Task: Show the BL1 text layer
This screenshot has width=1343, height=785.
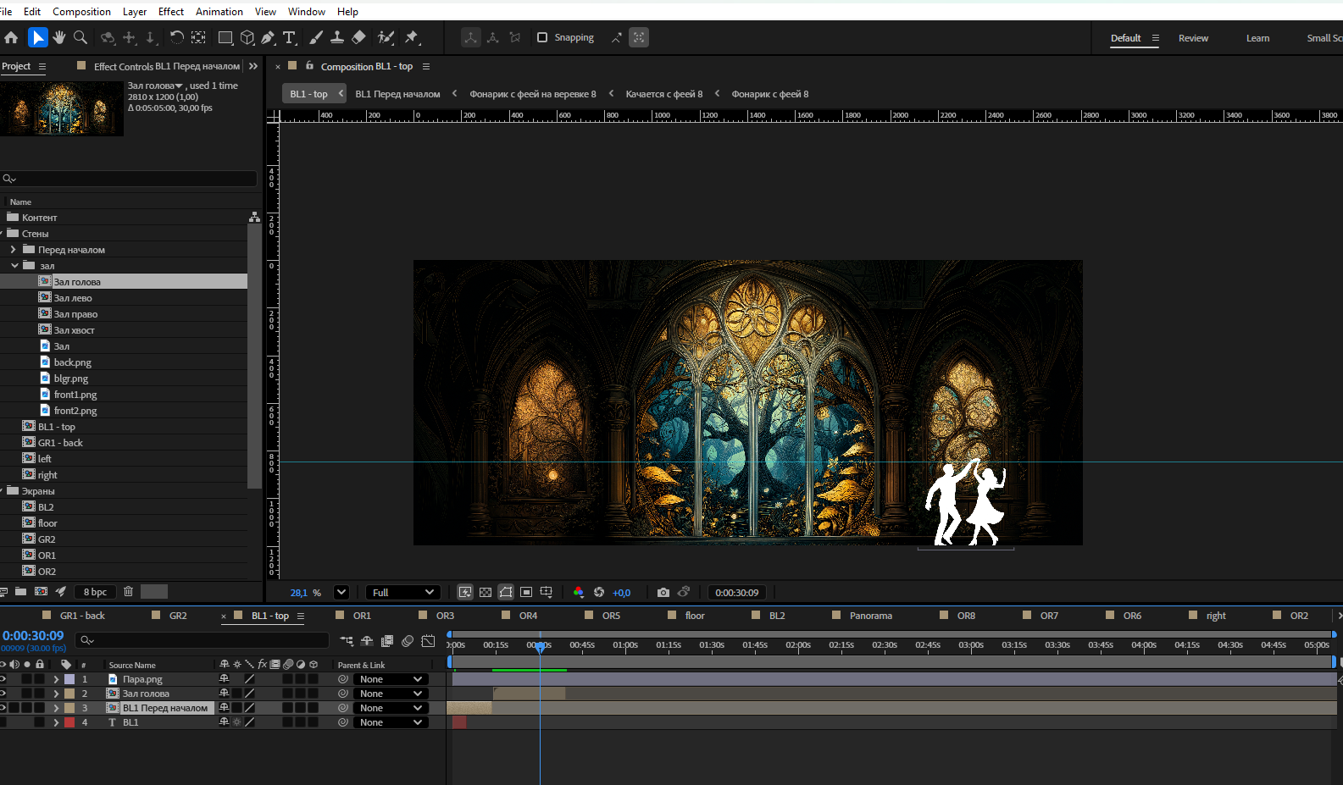Action: pyautogui.click(x=3, y=722)
